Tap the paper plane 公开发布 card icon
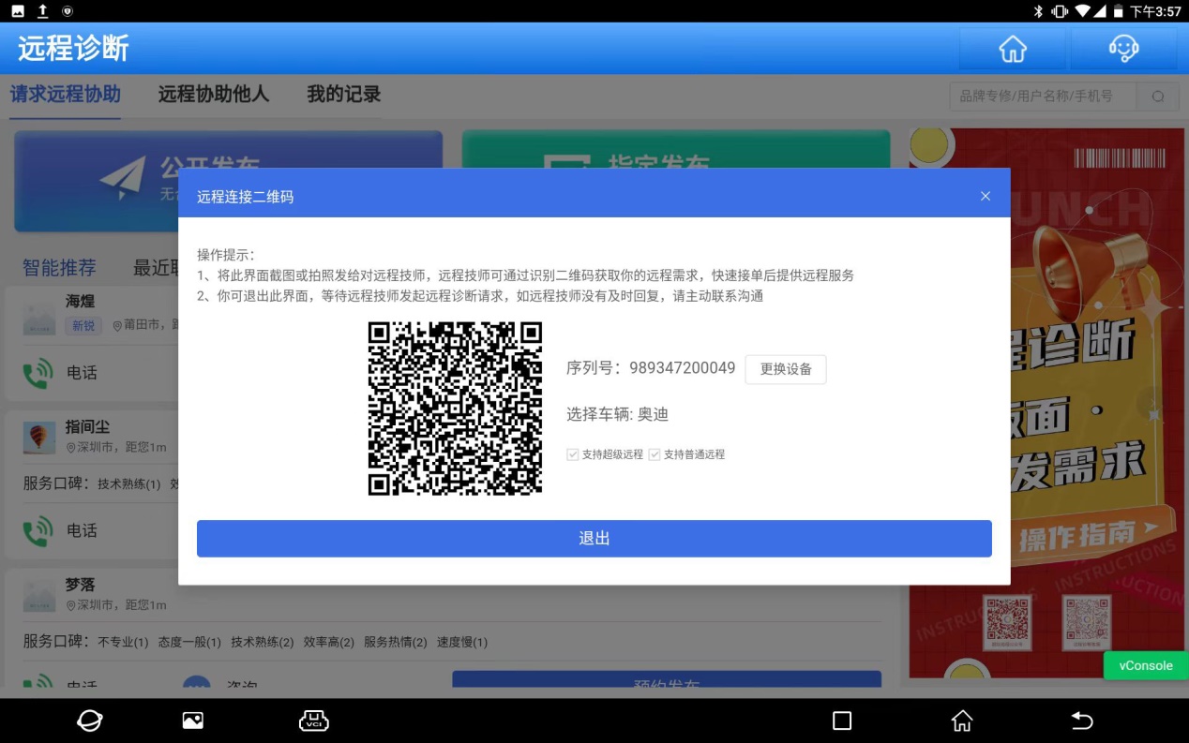1189x743 pixels. point(123,176)
